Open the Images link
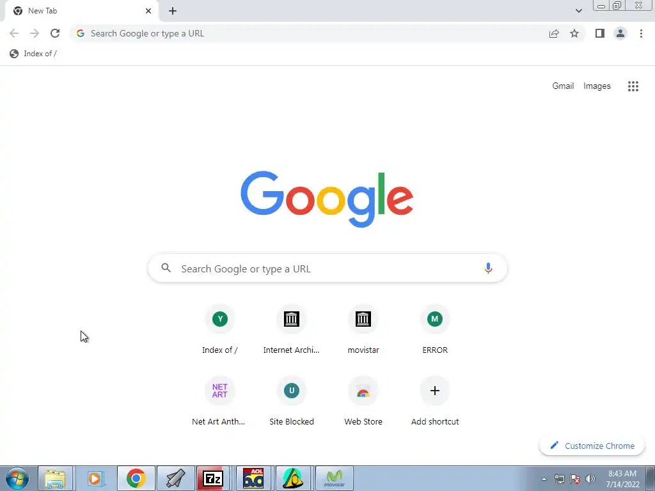Viewport: 655px width, 491px height. [x=597, y=86]
